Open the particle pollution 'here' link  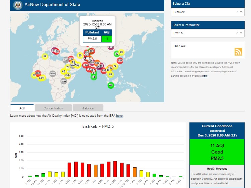click(205, 76)
